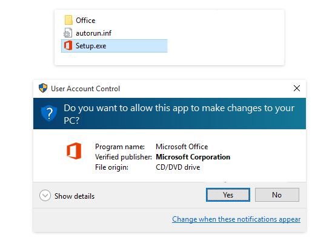The height and width of the screenshot is (244, 335).
Task: Click the Setup.exe Office logo icon
Action: [x=68, y=45]
